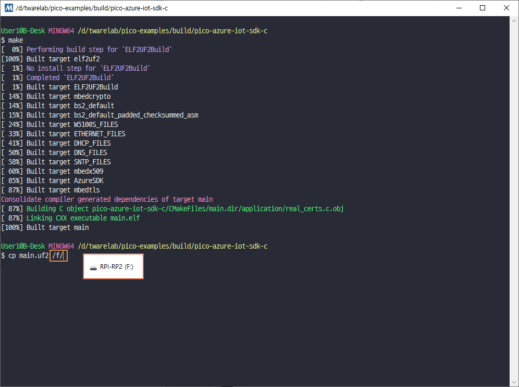Image resolution: width=519 pixels, height=387 pixels.
Task: Click the "Completed 'ELF2UF2Build'" line
Action: [x=58, y=78]
